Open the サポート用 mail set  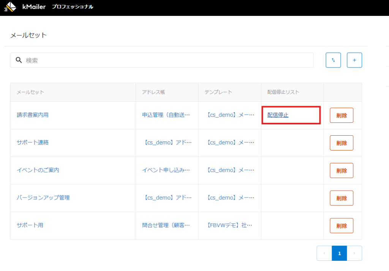coord(30,225)
